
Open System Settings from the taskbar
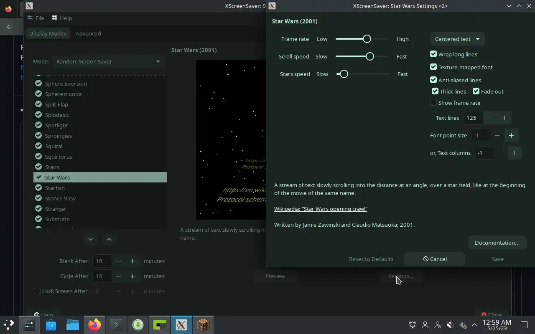click(29, 324)
